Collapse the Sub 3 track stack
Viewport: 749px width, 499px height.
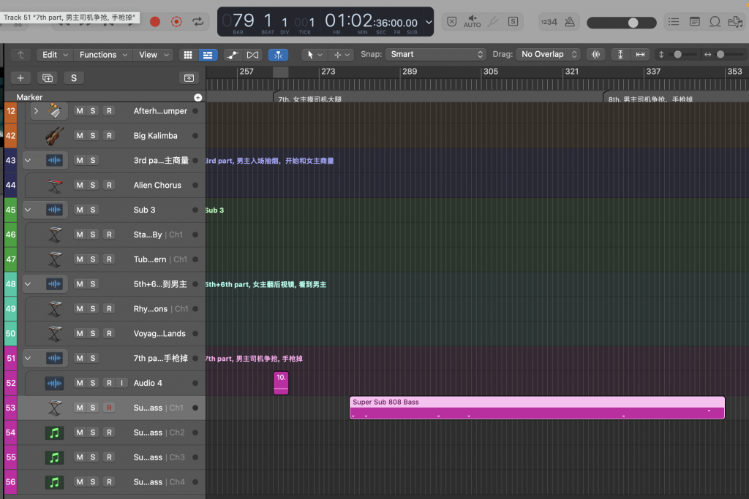[x=28, y=210]
